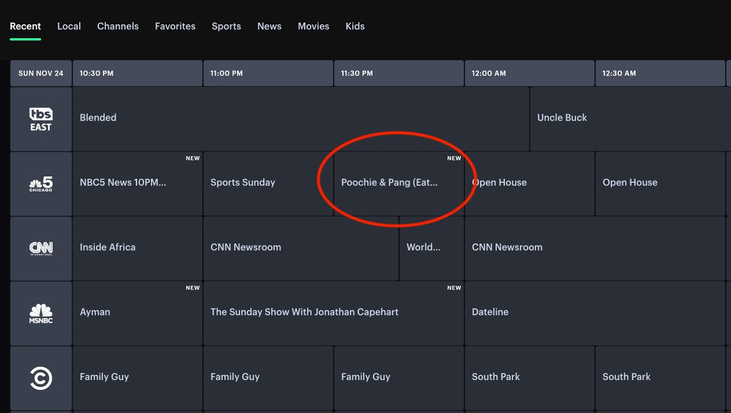Switch to the Movies tab
Screen dimensions: 731x413
click(314, 26)
